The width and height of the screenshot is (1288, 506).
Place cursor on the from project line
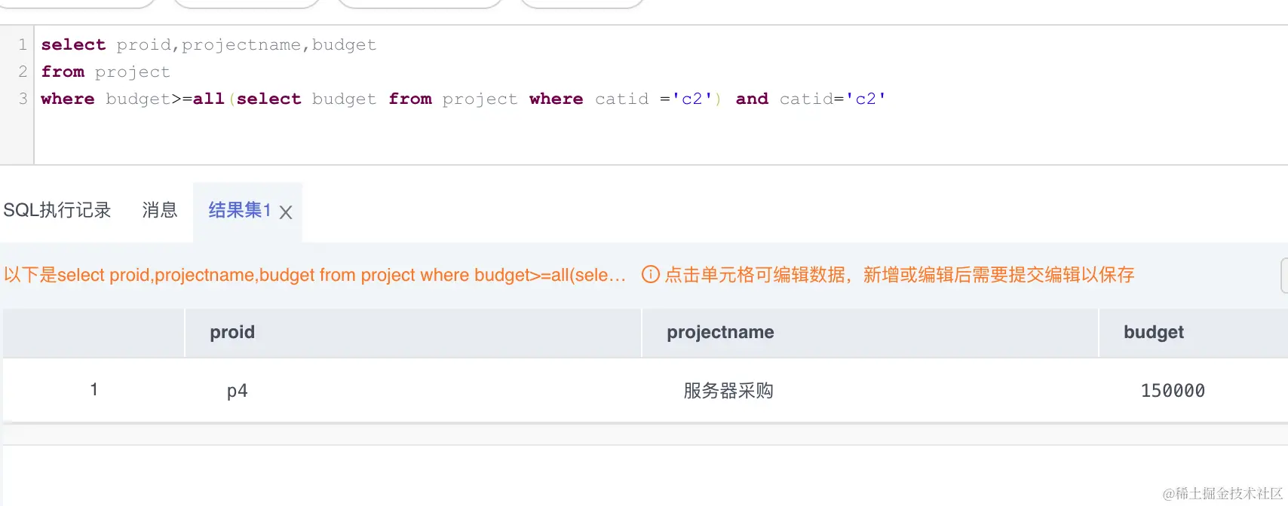click(106, 72)
